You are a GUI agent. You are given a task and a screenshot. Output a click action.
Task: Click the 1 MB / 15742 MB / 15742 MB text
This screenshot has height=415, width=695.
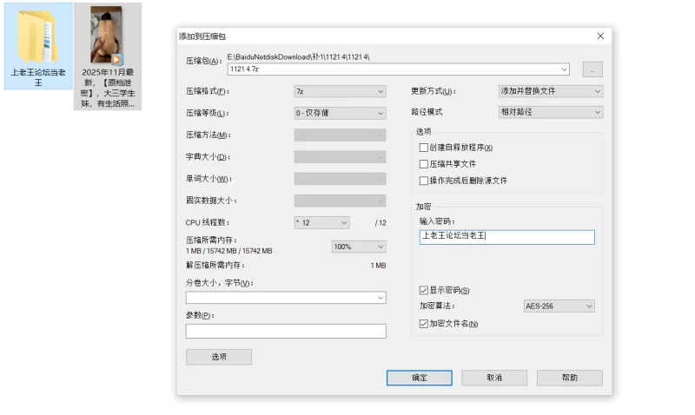click(x=229, y=251)
